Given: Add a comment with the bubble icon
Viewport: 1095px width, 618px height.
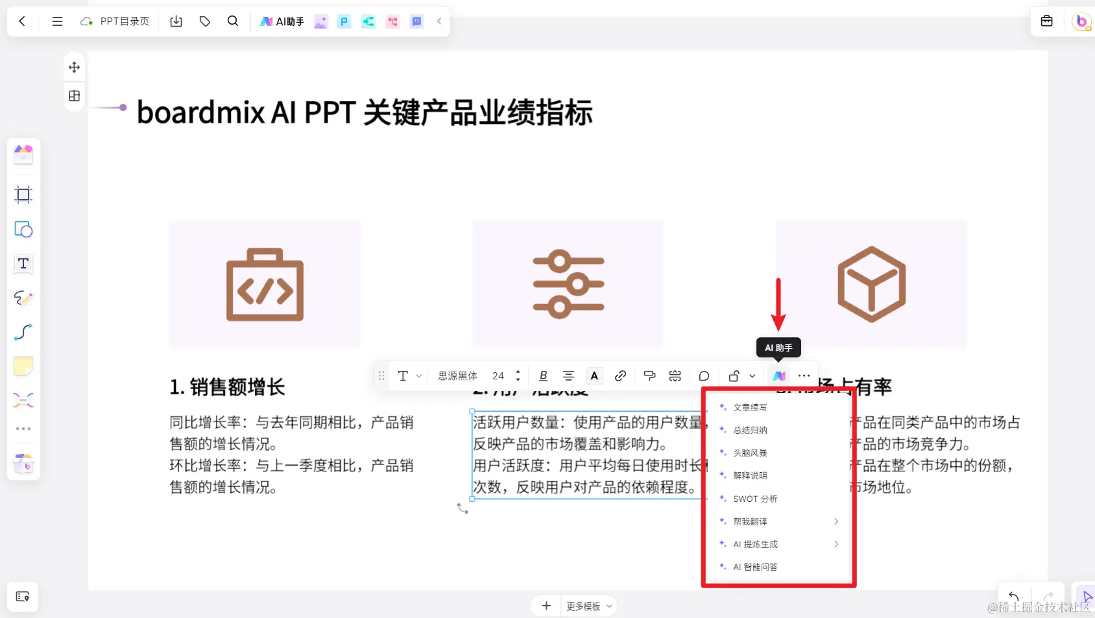Looking at the screenshot, I should click(704, 375).
